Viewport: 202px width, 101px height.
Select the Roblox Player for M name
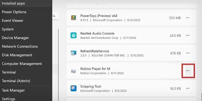95,69
